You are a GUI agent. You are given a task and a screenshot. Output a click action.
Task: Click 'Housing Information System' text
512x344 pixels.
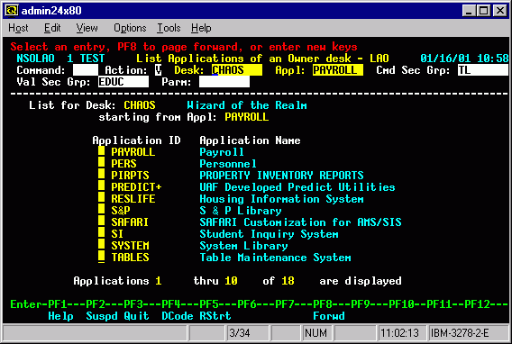click(281, 199)
